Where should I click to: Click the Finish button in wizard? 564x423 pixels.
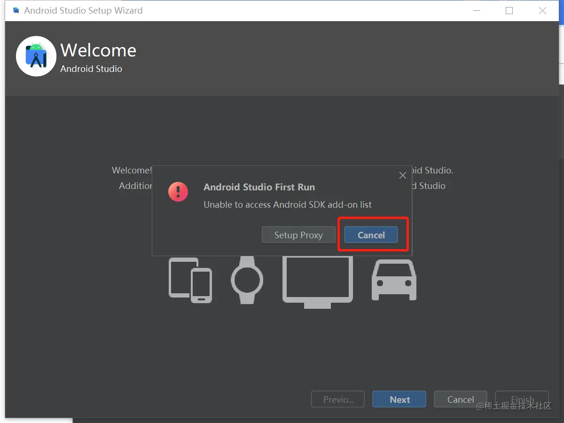(522, 399)
